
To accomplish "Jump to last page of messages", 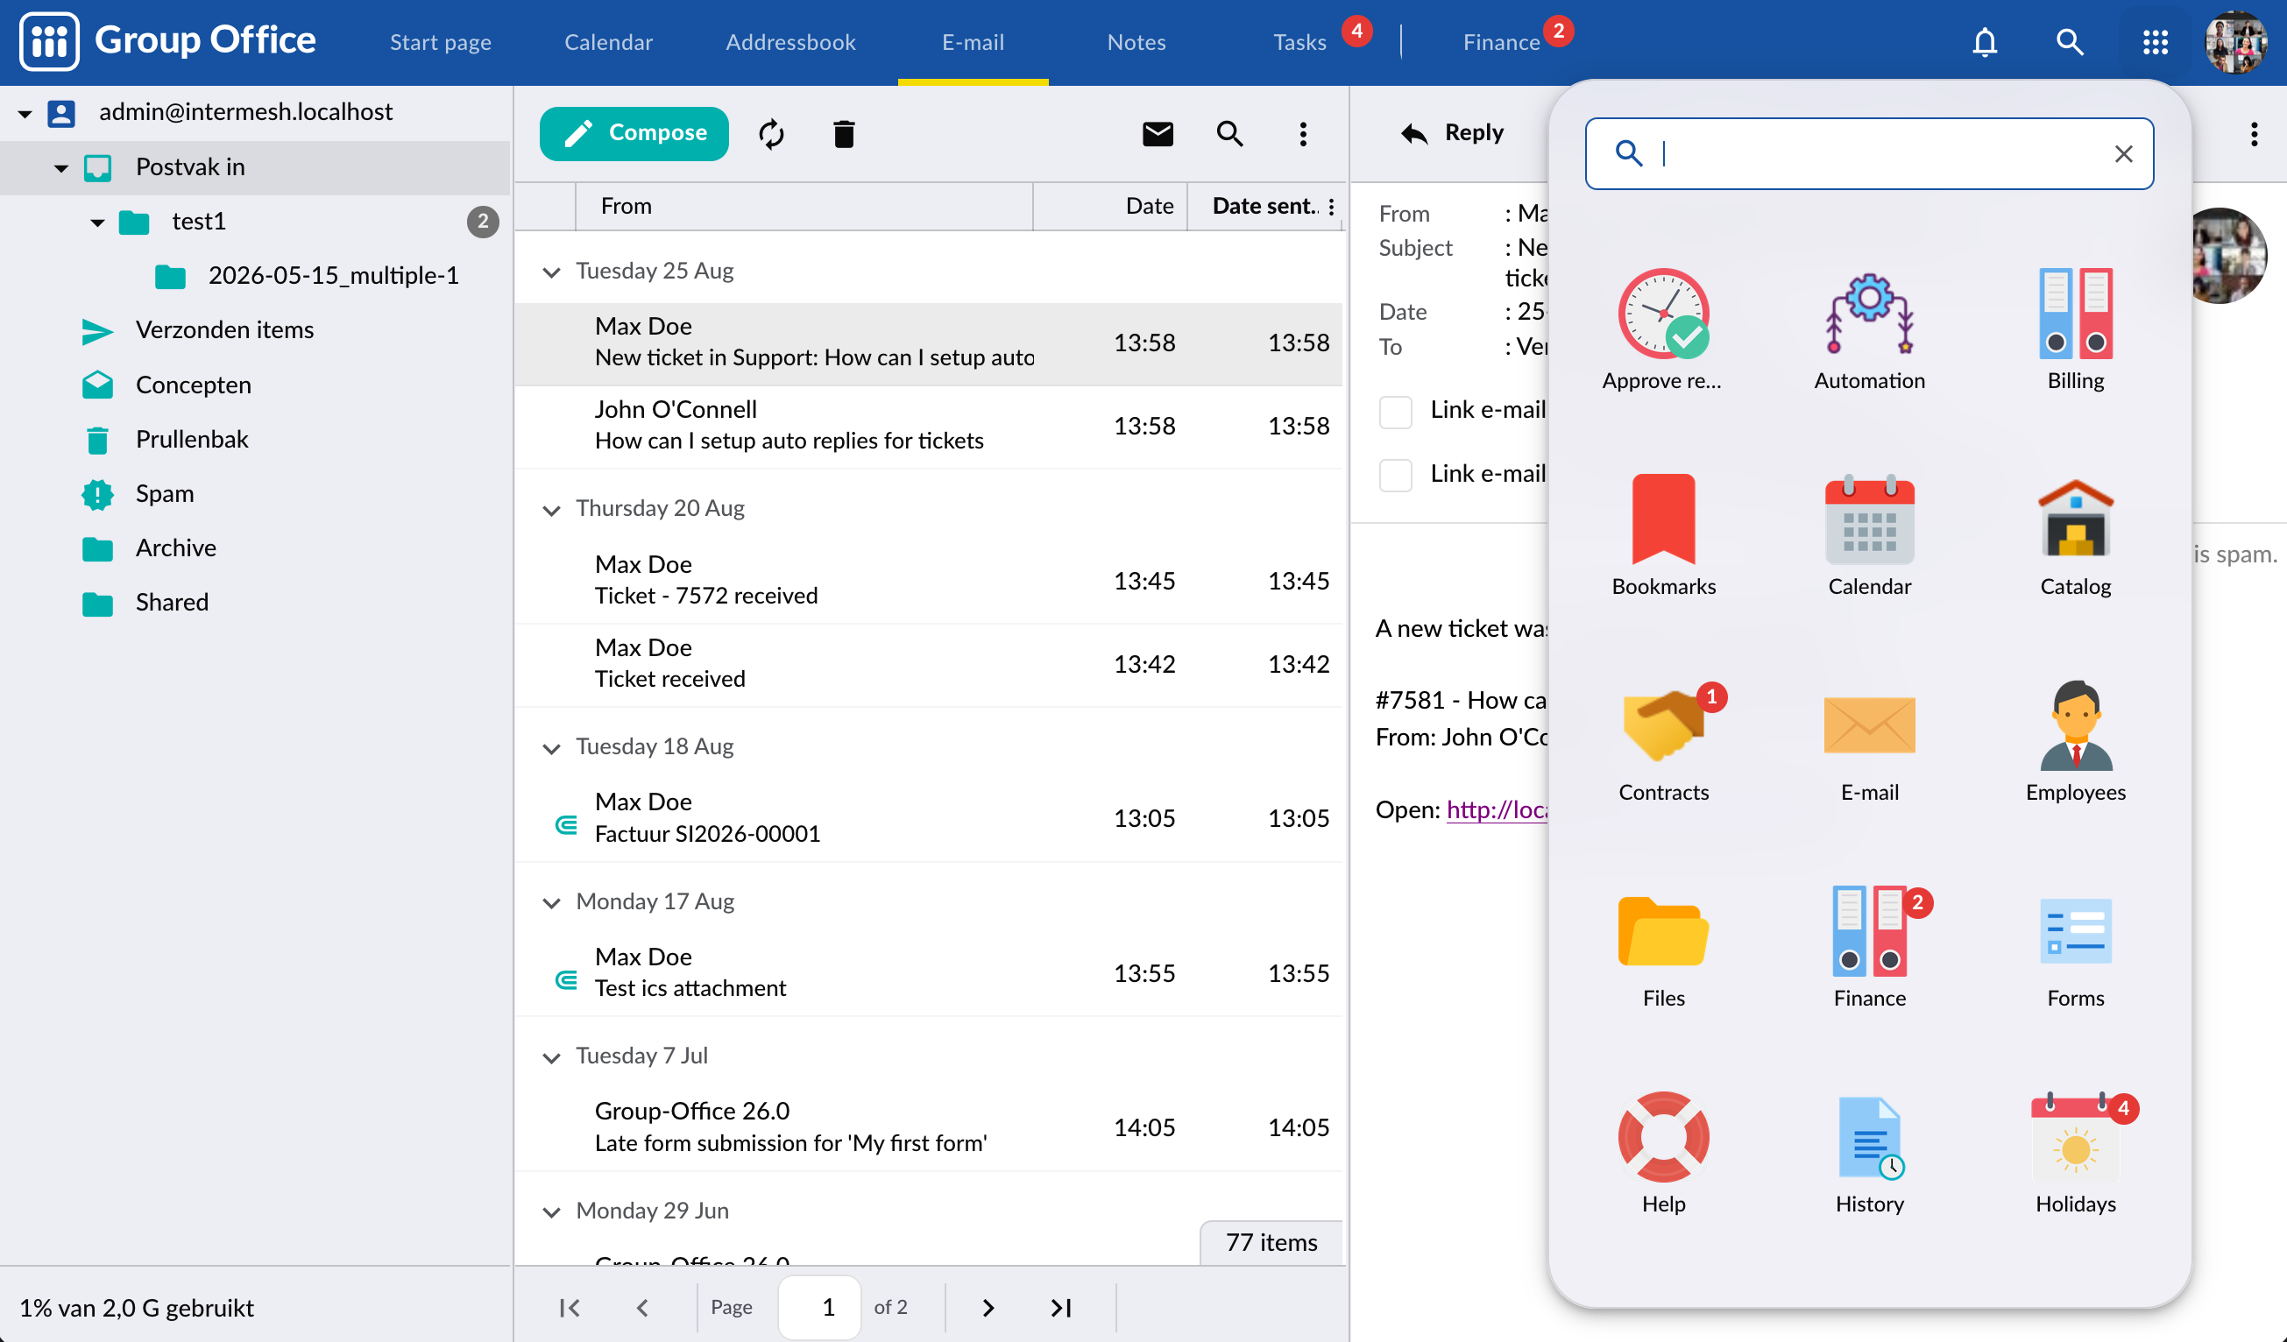I will (1060, 1307).
